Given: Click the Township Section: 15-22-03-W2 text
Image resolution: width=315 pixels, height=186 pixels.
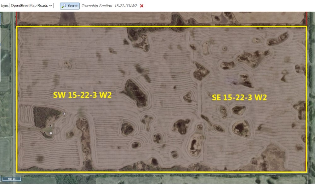Looking at the screenshot, I should click(109, 6).
